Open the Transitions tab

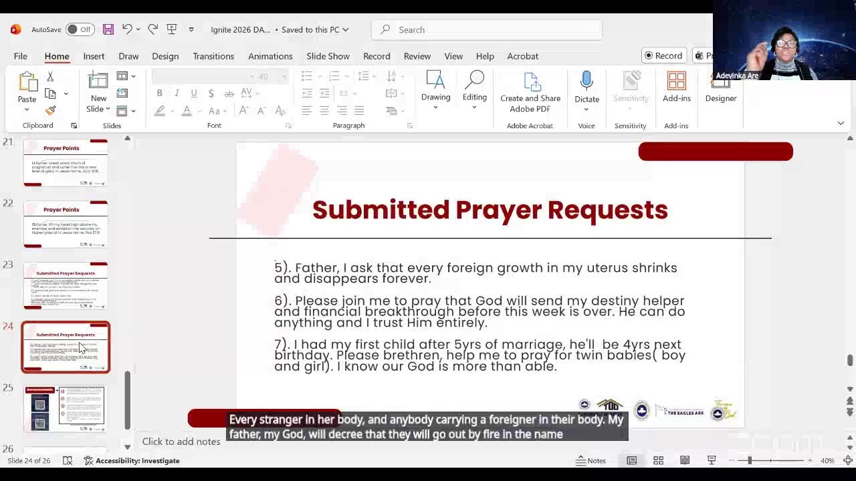213,56
